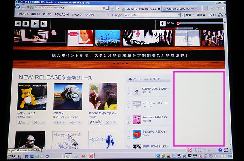Click ログイン in the Google toolbar
Image resolution: width=244 pixels, height=161 pixels.
click(x=212, y=15)
